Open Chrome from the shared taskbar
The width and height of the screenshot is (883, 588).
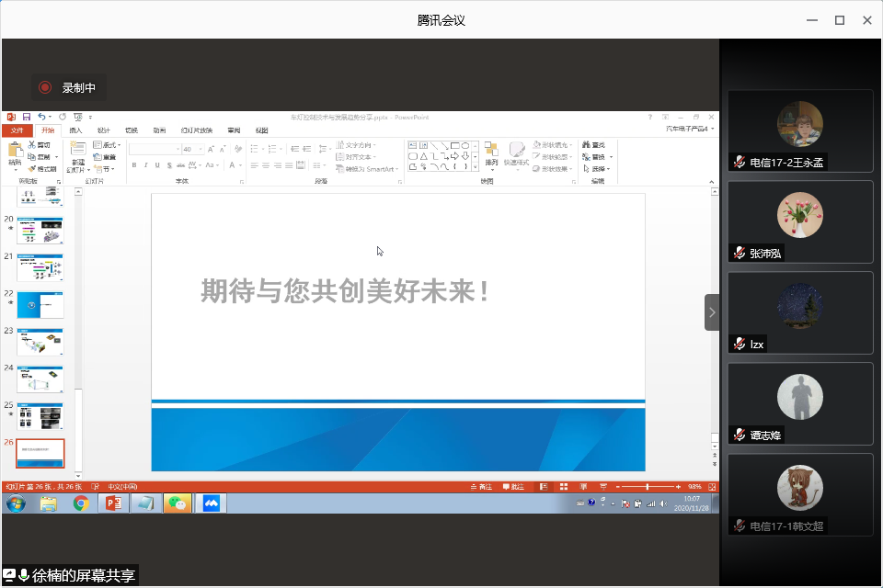click(x=81, y=503)
